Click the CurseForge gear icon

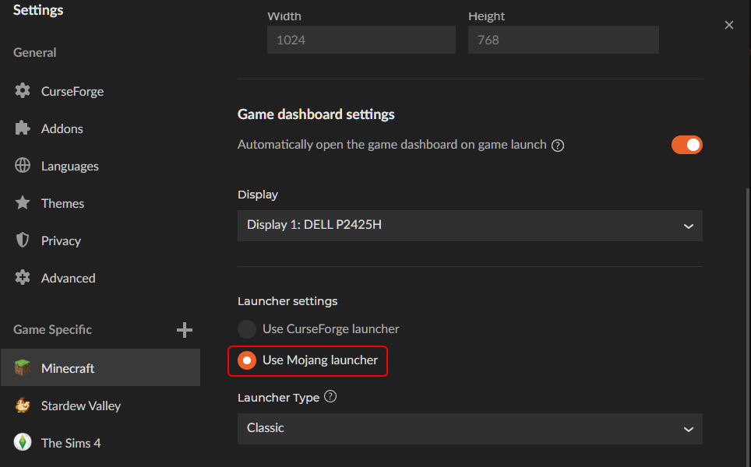click(x=23, y=90)
